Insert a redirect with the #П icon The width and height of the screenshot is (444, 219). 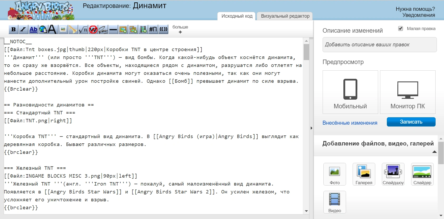(x=153, y=29)
